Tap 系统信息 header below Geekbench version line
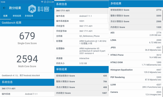This screenshot has height=97, width=163. click(27, 82)
